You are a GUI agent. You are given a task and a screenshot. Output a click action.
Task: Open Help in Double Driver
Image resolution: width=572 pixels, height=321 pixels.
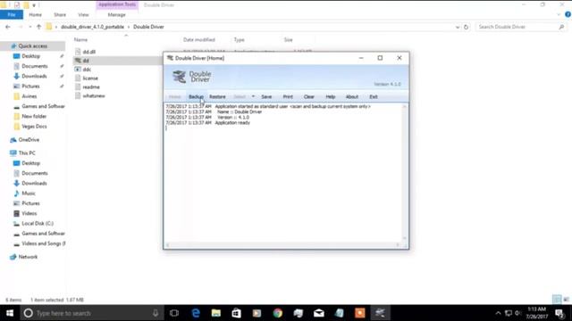pos(331,97)
